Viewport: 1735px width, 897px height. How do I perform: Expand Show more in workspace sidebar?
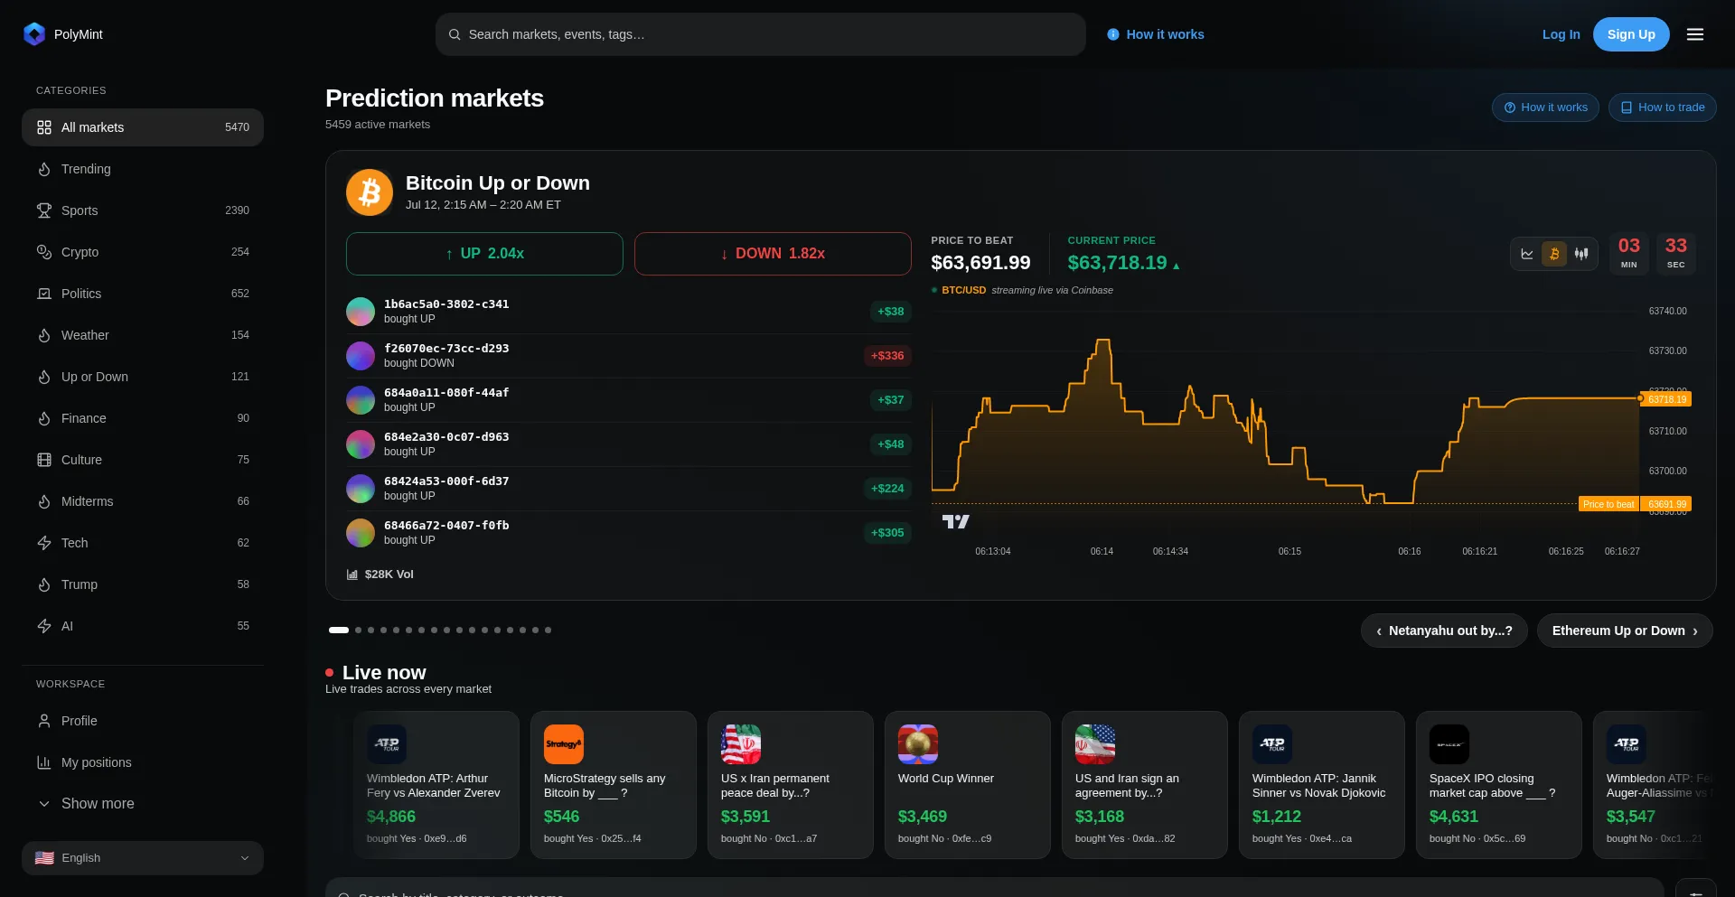click(x=143, y=804)
